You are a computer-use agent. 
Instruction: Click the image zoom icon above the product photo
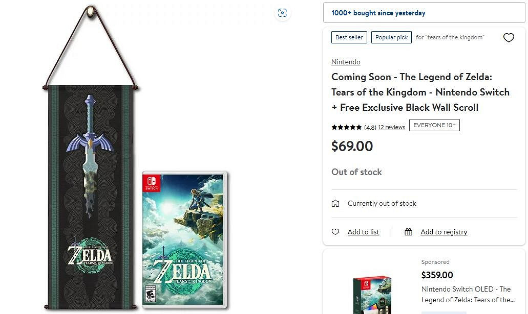282,13
